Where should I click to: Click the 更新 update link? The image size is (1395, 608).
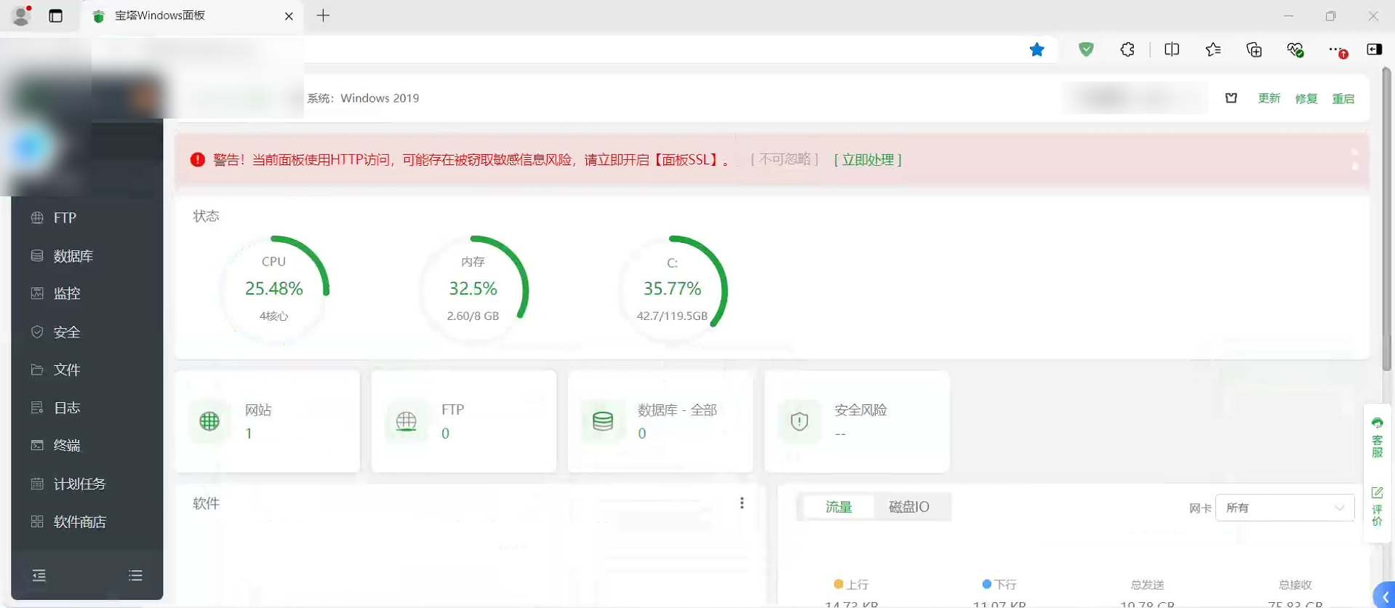[1268, 98]
